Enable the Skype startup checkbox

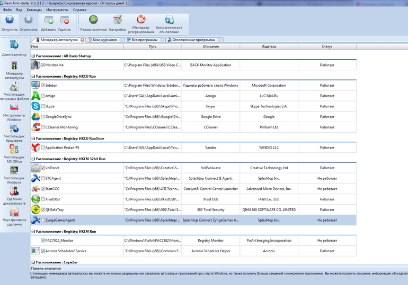tap(43, 106)
